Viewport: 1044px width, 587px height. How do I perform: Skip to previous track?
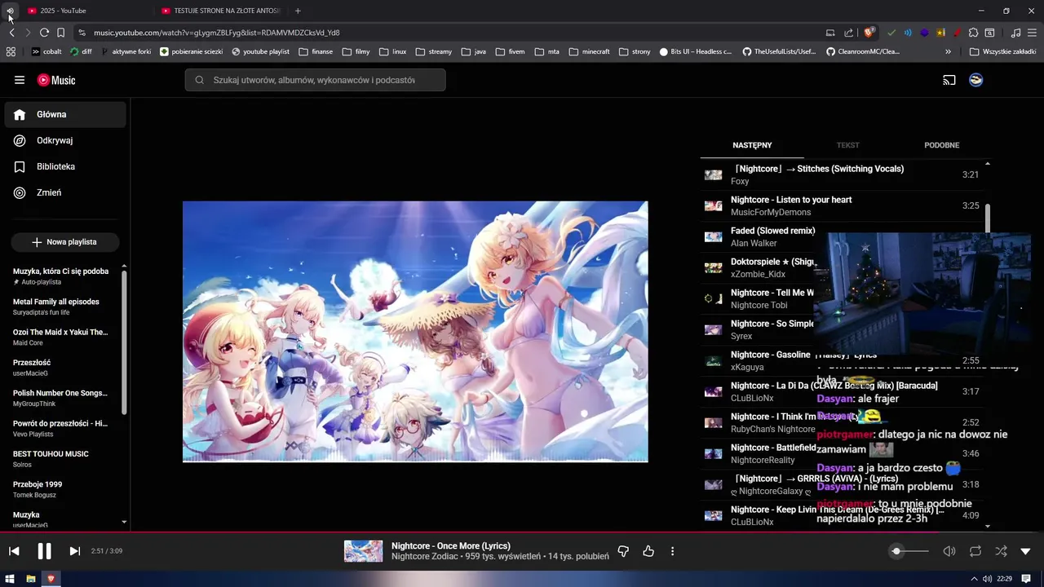click(x=14, y=551)
